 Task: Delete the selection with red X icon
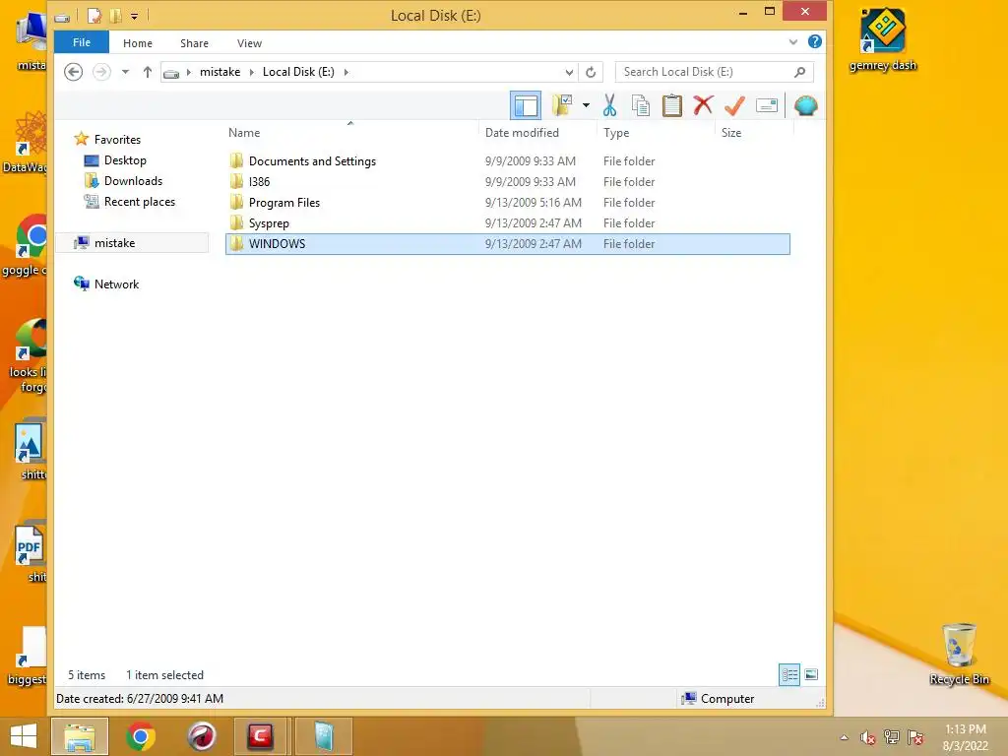[x=703, y=104]
